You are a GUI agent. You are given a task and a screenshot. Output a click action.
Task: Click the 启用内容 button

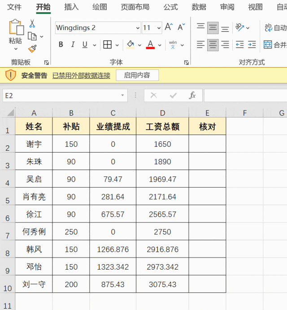[x=137, y=75]
